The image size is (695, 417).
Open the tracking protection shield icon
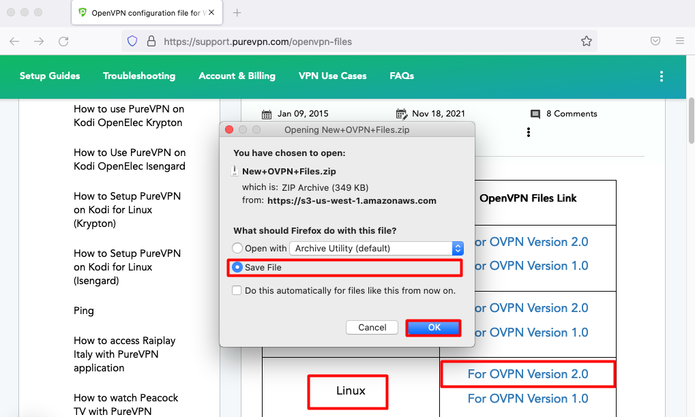pos(132,41)
